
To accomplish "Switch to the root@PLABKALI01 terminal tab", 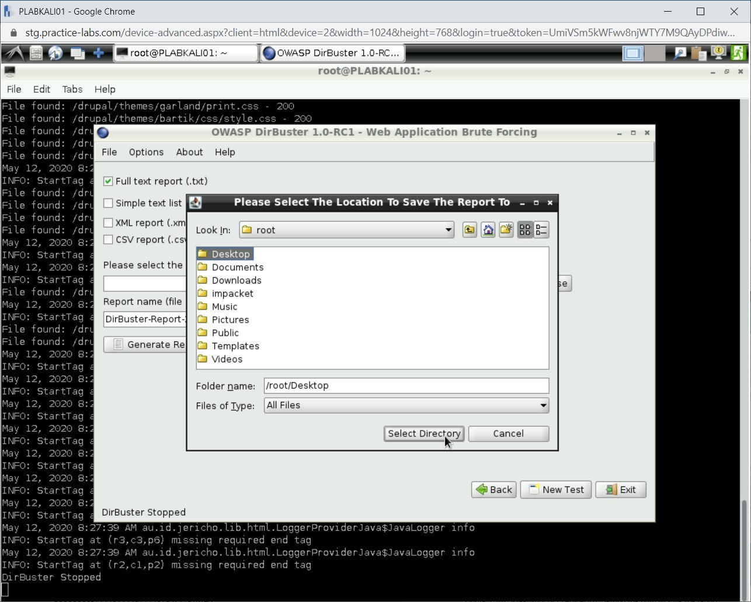I will coord(185,52).
